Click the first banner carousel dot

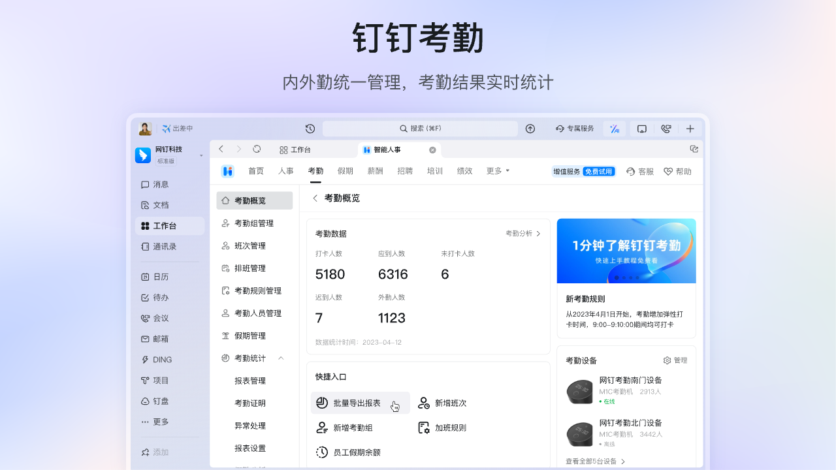(x=617, y=277)
